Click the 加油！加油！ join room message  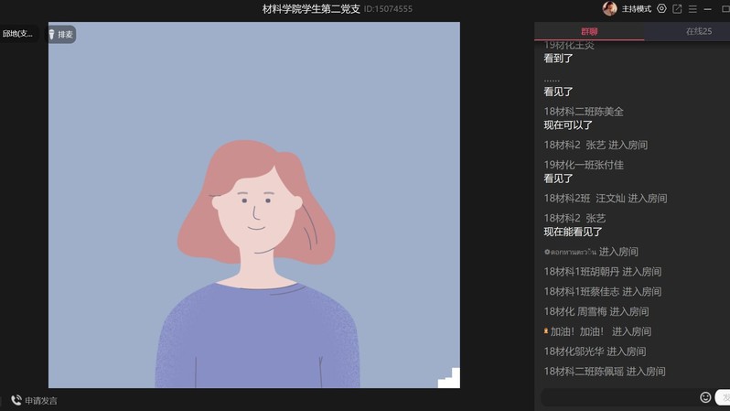pyautogui.click(x=600, y=331)
